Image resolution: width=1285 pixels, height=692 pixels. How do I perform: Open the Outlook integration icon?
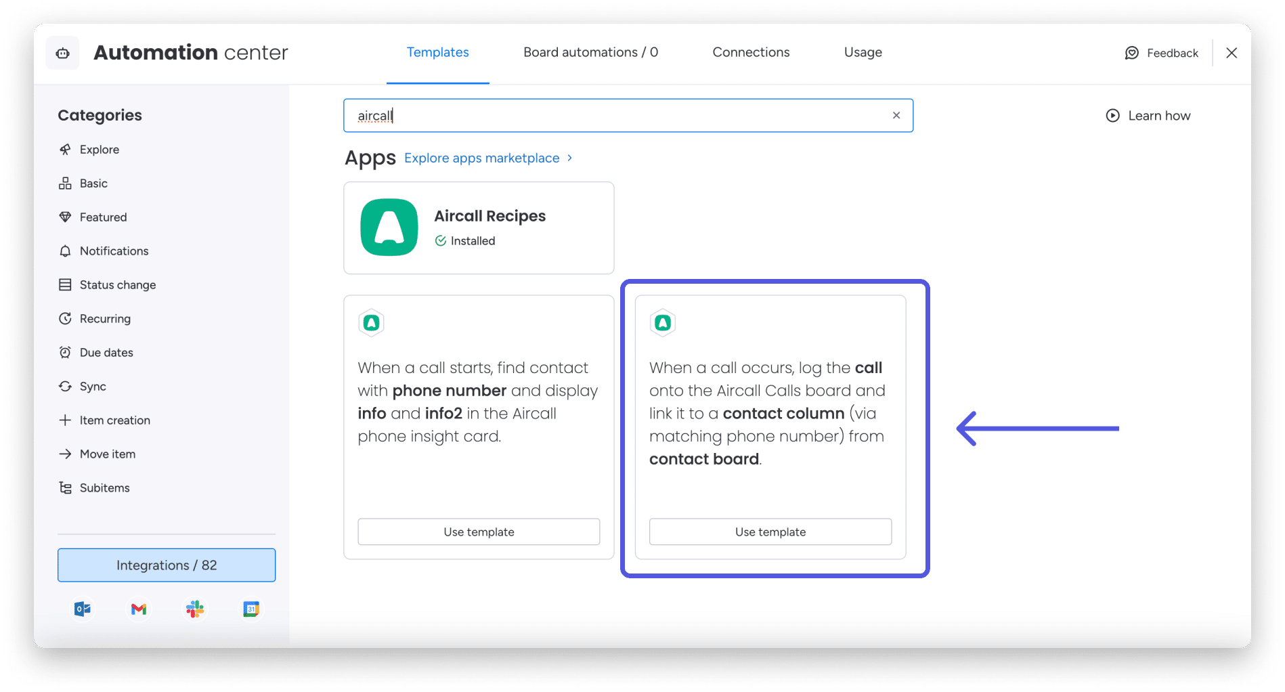pos(83,609)
